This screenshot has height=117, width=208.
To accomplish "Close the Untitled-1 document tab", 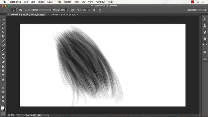I will [9, 15].
